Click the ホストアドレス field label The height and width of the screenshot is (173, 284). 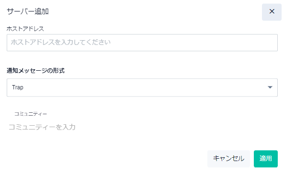[25, 29]
